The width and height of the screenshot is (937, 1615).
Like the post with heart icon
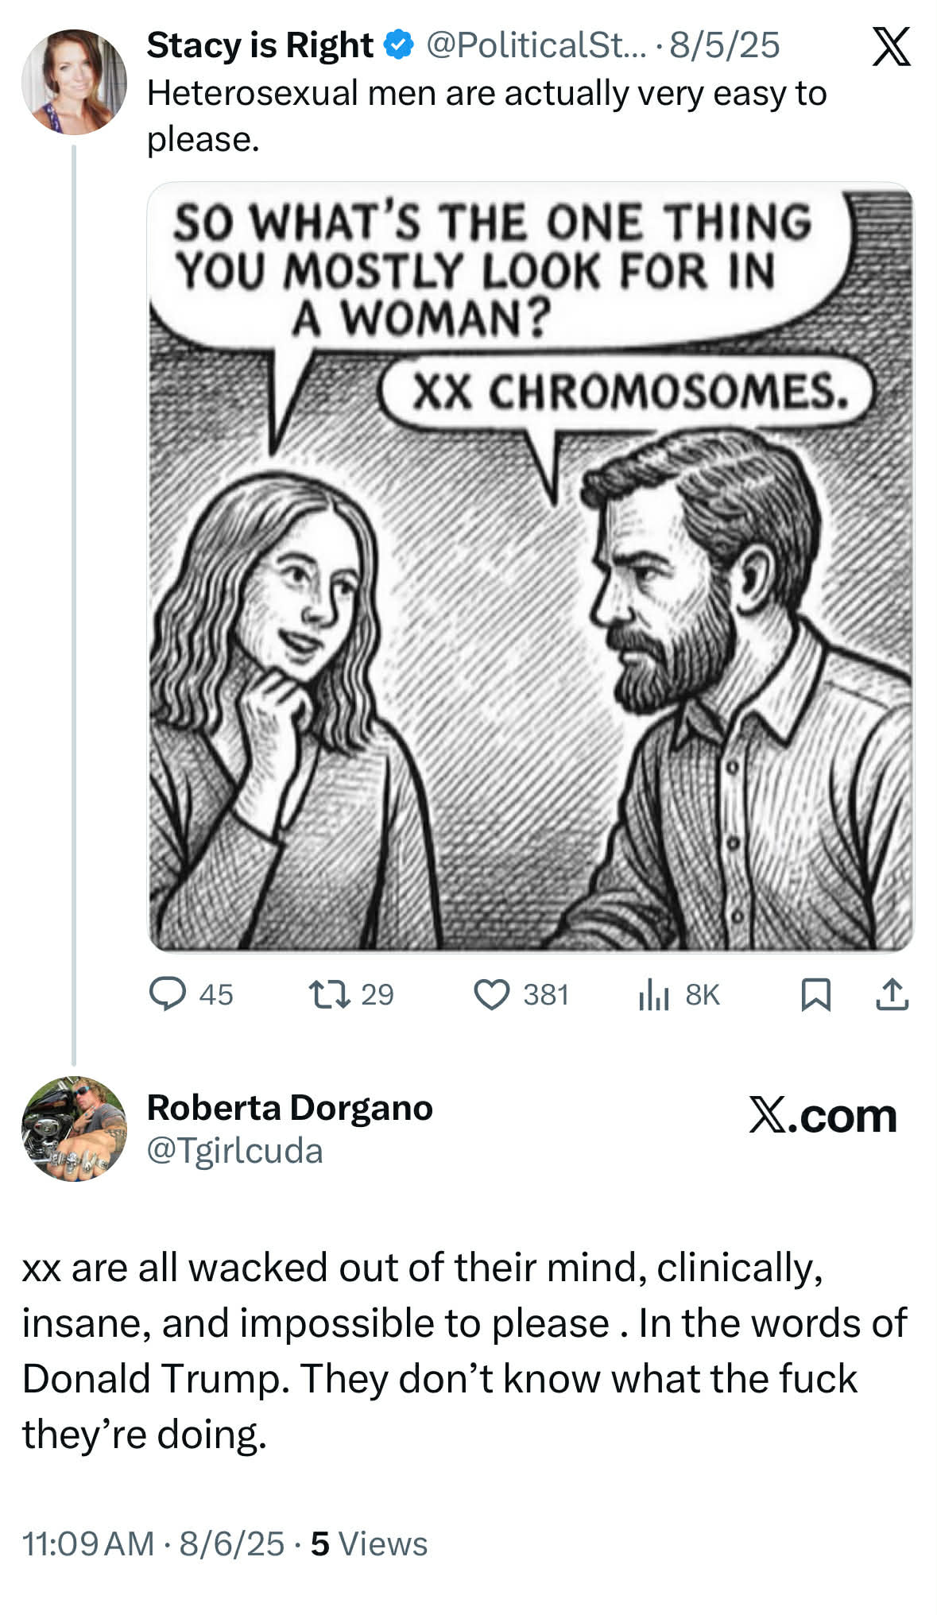coord(492,994)
